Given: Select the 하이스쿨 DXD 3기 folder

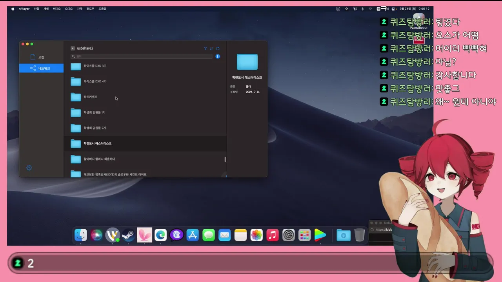Looking at the screenshot, I should pyautogui.click(x=145, y=66).
